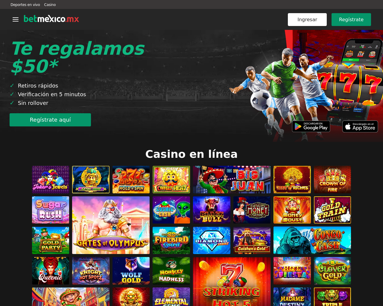Choose the Black Bull game
Viewport: 383px width, 306px height.
coord(212,210)
